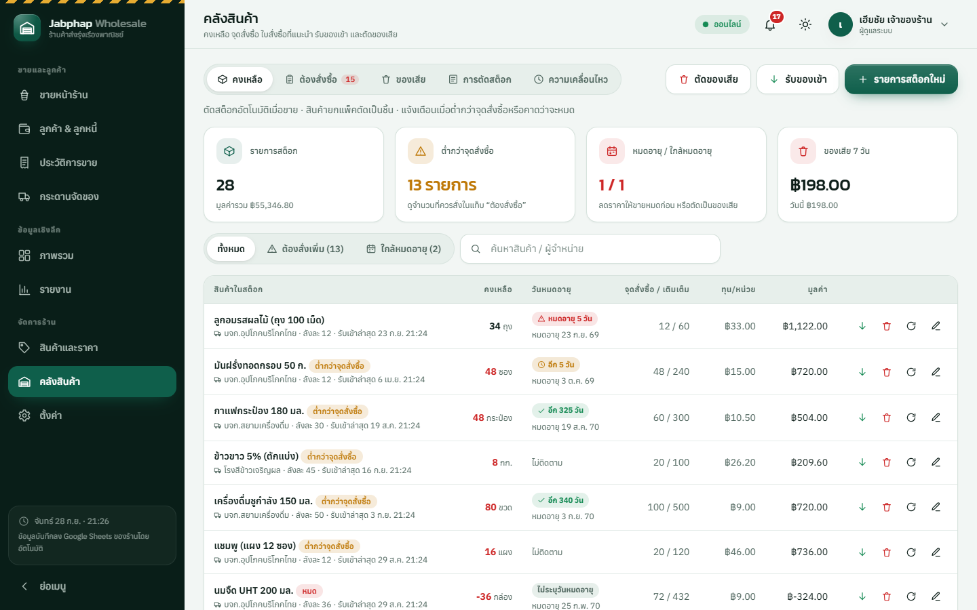Navigate to ภาพรวม dashboard

click(92, 256)
